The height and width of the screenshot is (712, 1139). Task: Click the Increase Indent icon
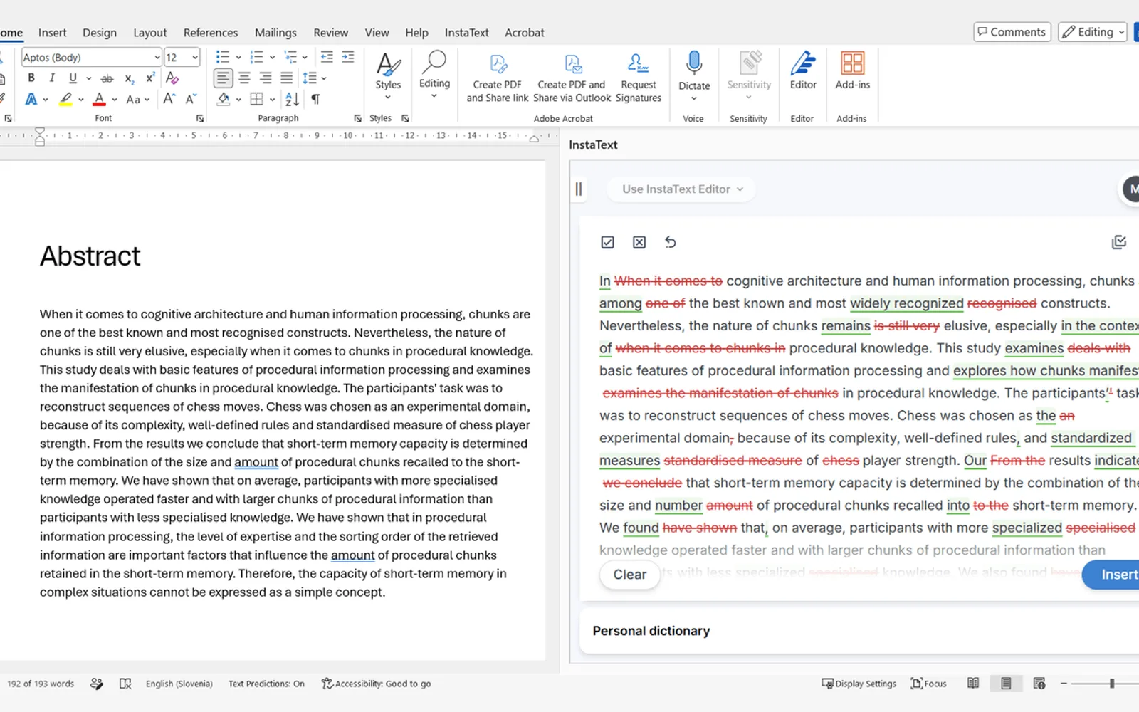348,57
